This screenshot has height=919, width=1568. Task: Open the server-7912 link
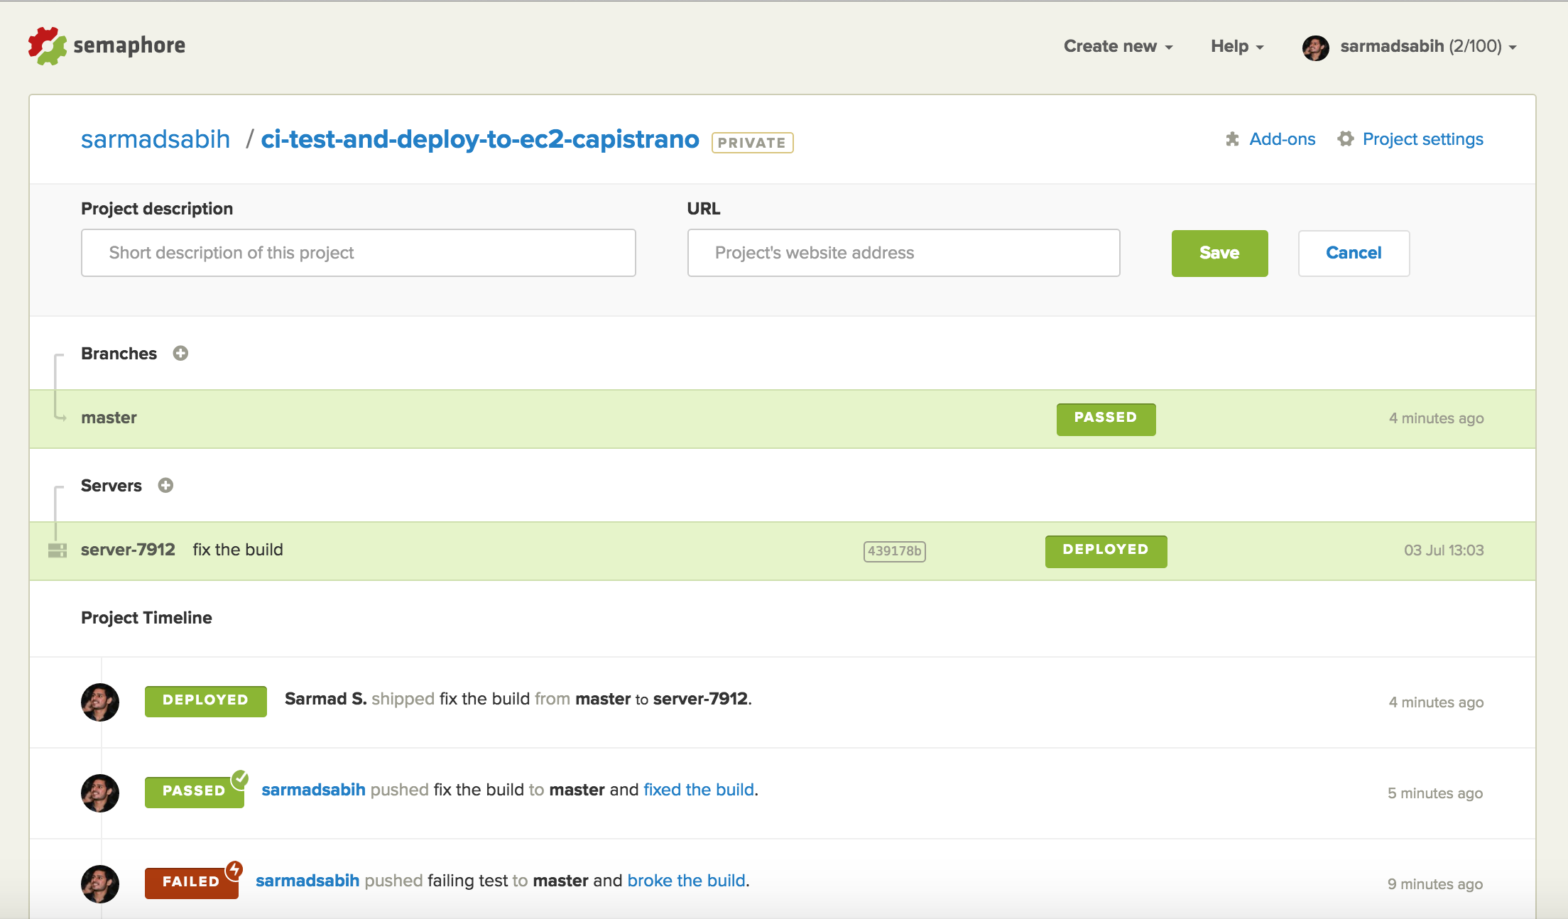tap(128, 550)
